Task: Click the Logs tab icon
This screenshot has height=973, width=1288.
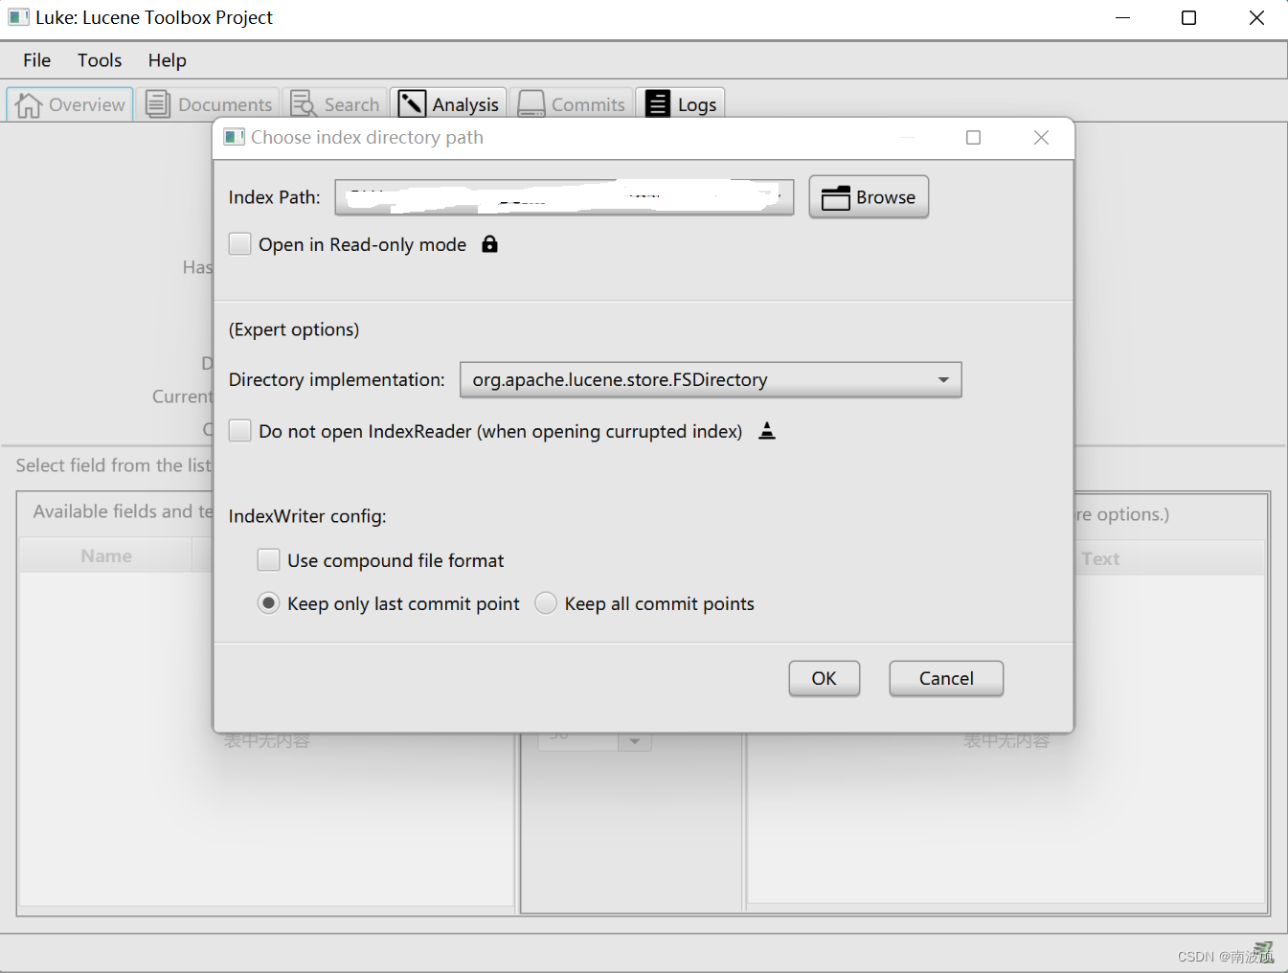Action: 658,103
